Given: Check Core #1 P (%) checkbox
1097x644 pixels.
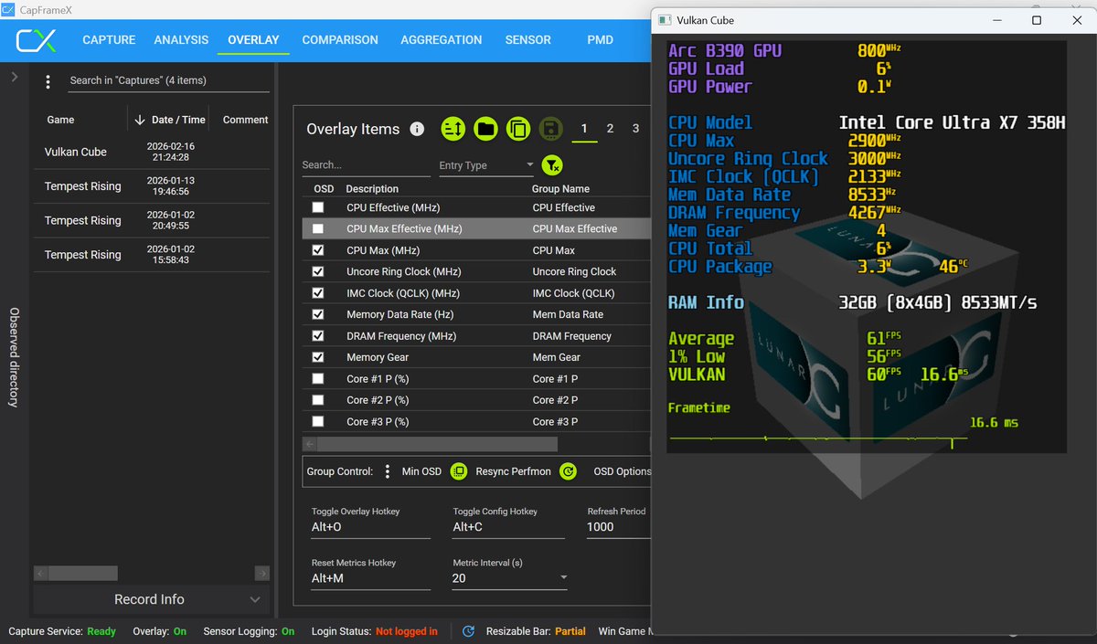Looking at the screenshot, I should [318, 378].
